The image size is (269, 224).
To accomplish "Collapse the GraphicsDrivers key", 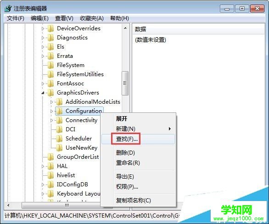I will pos(43,93).
